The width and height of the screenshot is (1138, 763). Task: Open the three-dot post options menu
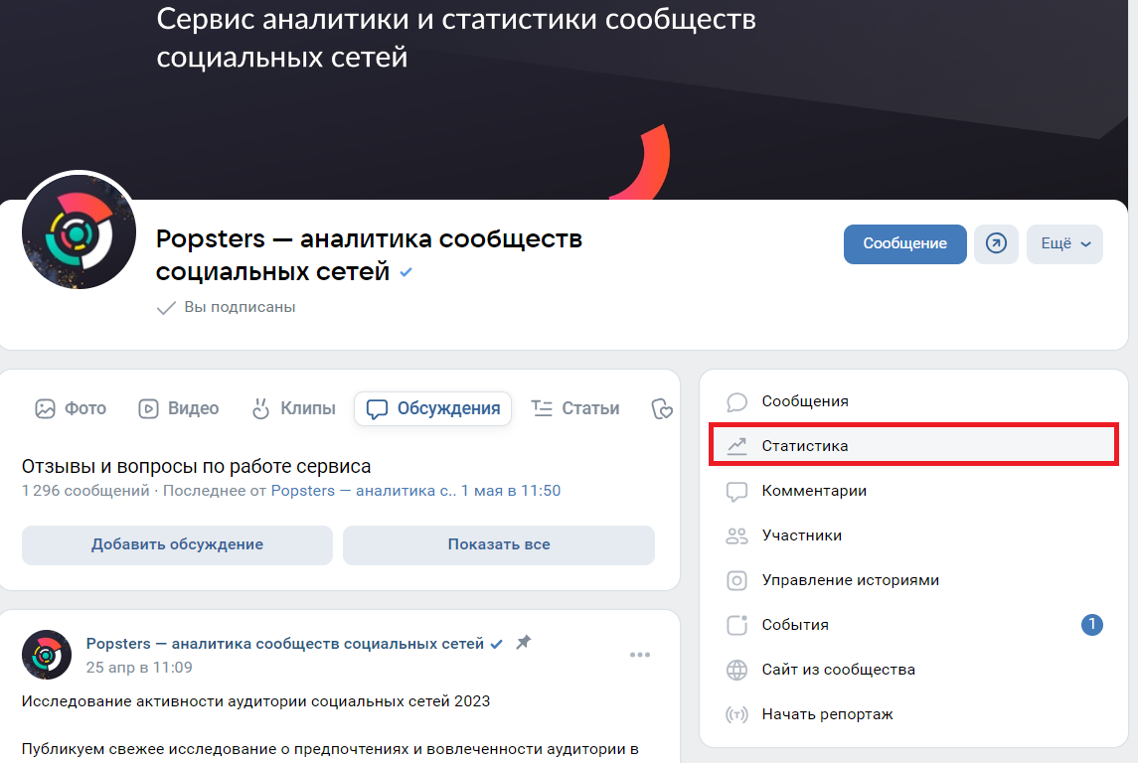click(640, 655)
